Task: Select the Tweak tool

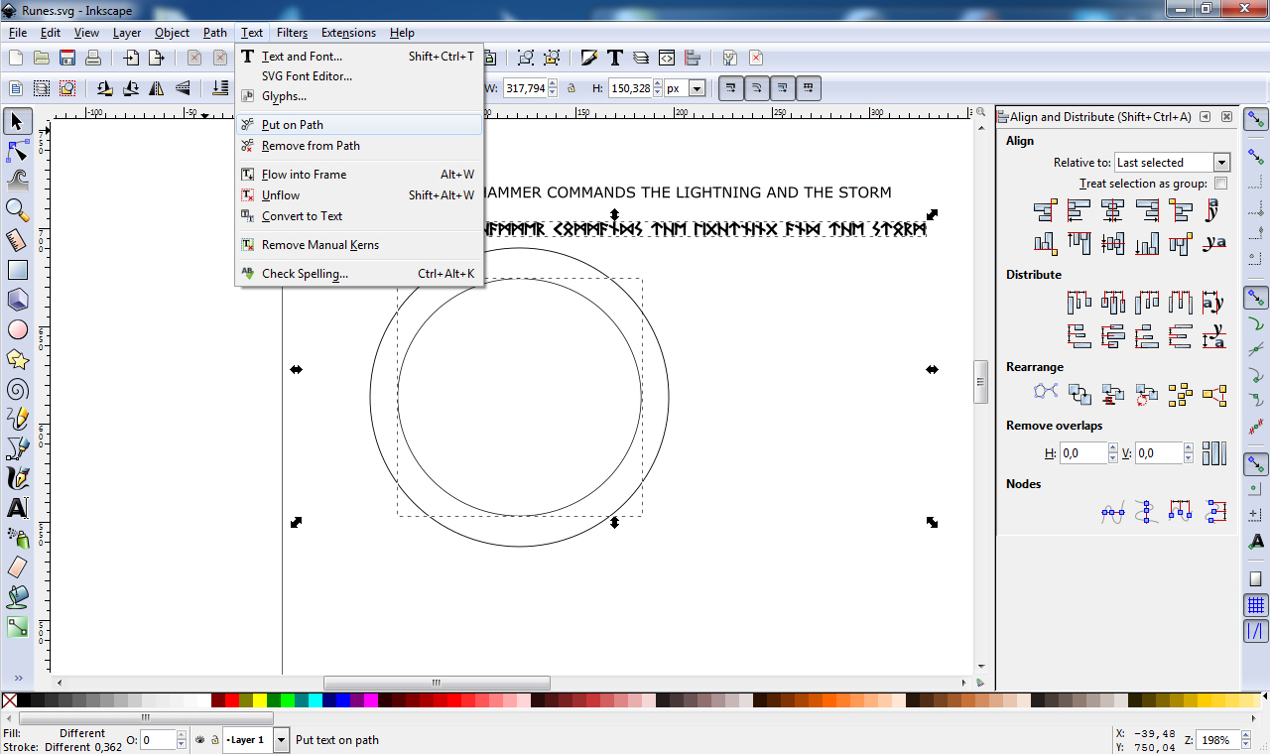Action: point(17,181)
